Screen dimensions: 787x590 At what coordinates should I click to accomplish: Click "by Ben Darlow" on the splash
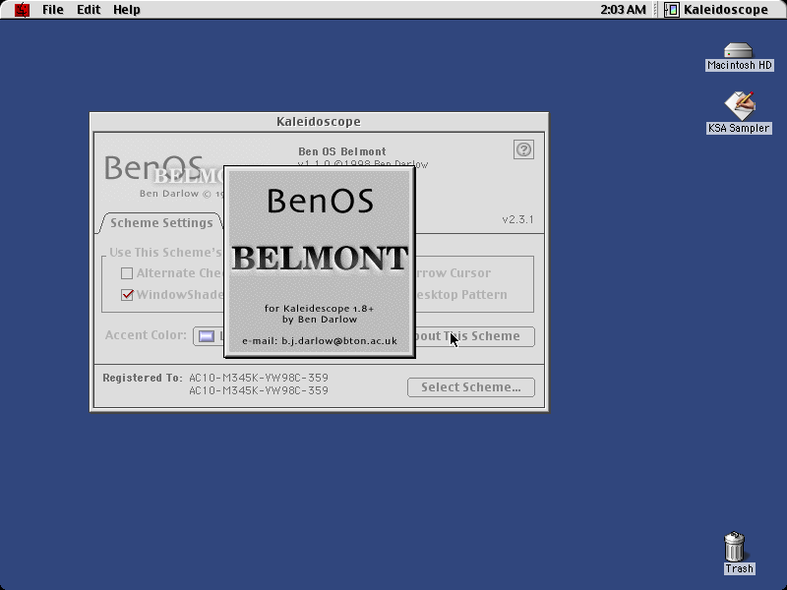(x=320, y=319)
